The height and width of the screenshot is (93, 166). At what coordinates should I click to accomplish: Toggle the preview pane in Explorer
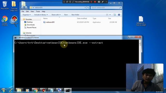pos(114,15)
